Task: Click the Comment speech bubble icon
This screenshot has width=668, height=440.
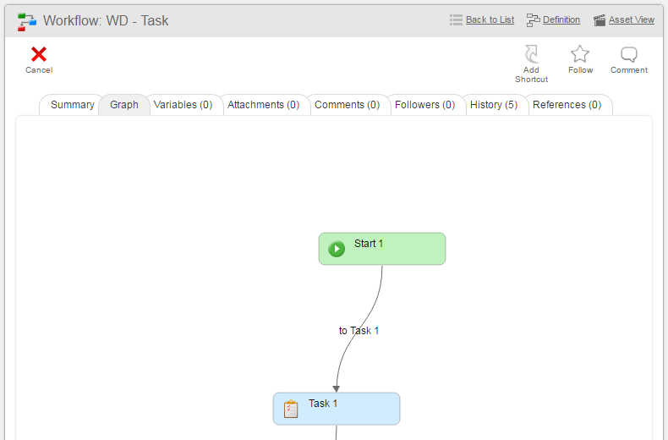Action: pyautogui.click(x=629, y=55)
